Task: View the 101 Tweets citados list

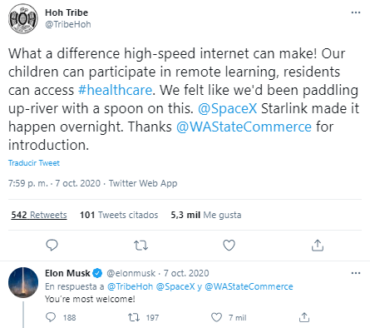Action: 119,215
